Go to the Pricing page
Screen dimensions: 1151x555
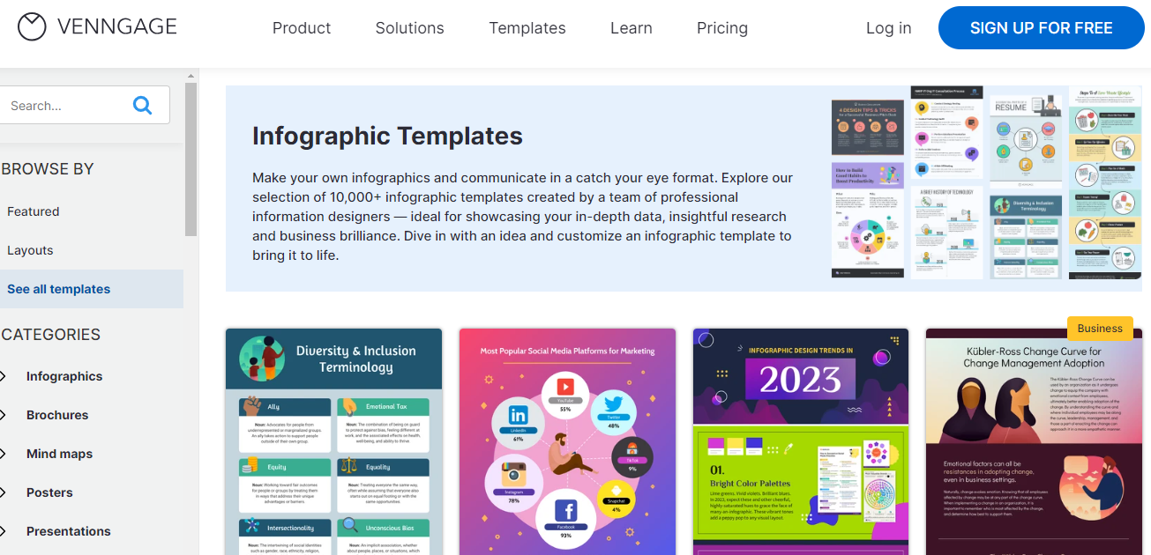point(722,28)
